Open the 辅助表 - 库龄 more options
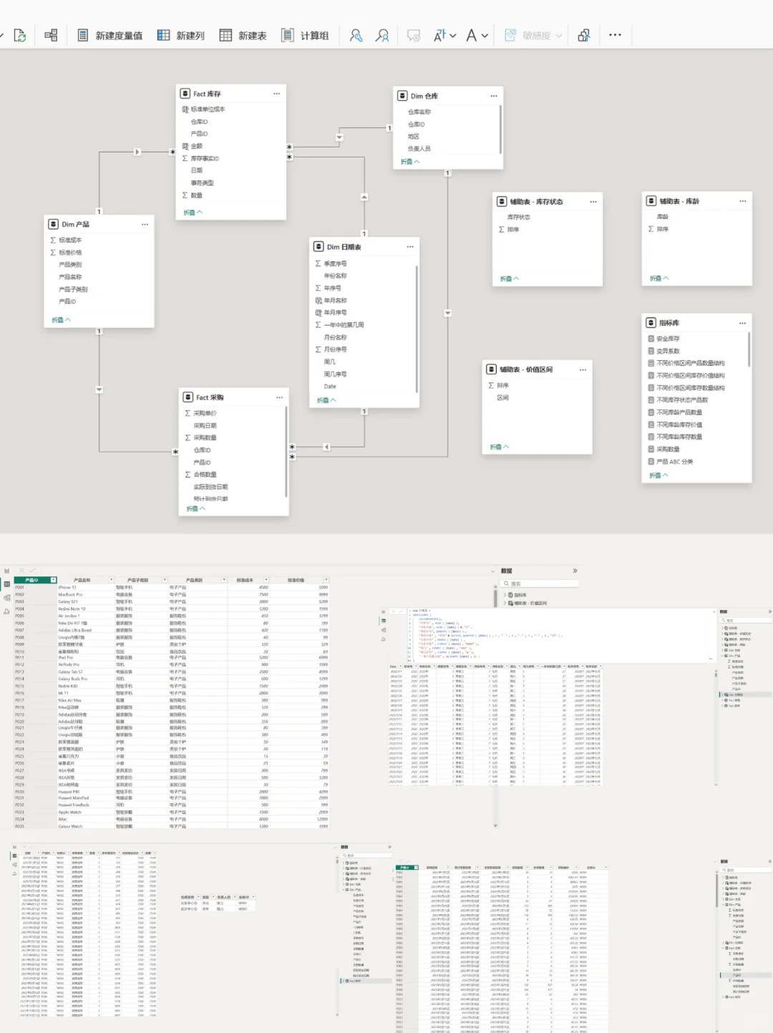 pos(742,201)
